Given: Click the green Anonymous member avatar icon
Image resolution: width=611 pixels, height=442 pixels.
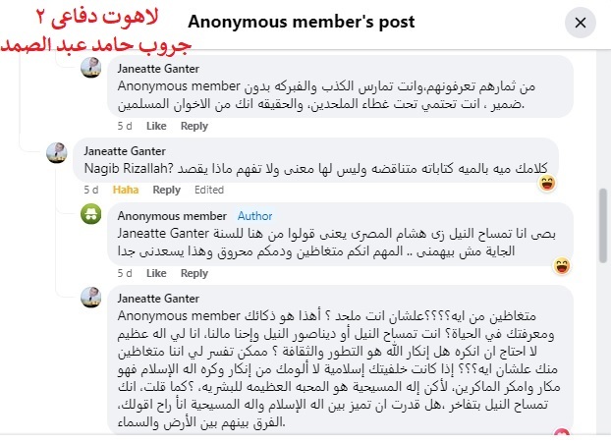Looking at the screenshot, I should [90, 214].
